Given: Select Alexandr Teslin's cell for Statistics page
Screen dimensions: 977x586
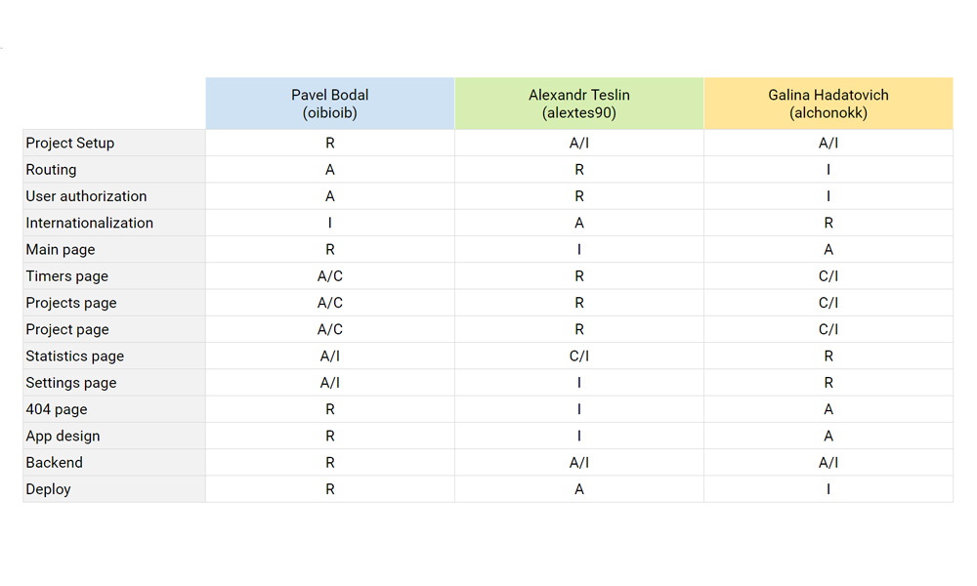Looking at the screenshot, I should pos(578,356).
